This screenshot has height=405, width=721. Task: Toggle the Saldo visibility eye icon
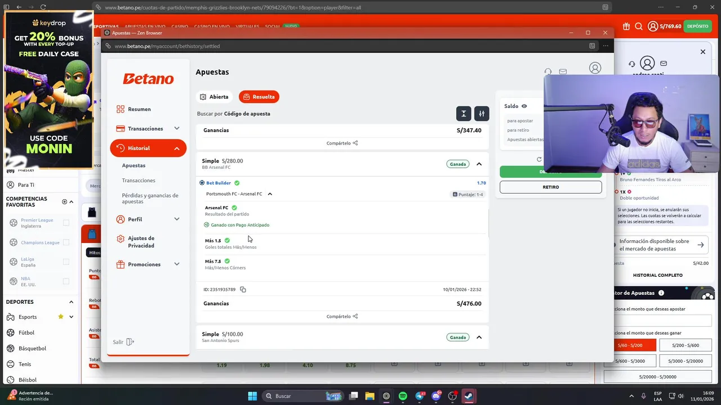pos(524,106)
